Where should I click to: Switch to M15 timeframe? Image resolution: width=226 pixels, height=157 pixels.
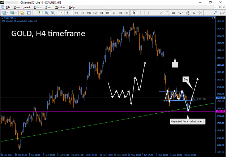[89, 13]
